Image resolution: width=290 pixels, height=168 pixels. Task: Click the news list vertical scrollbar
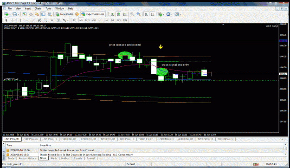[x=285, y=149]
